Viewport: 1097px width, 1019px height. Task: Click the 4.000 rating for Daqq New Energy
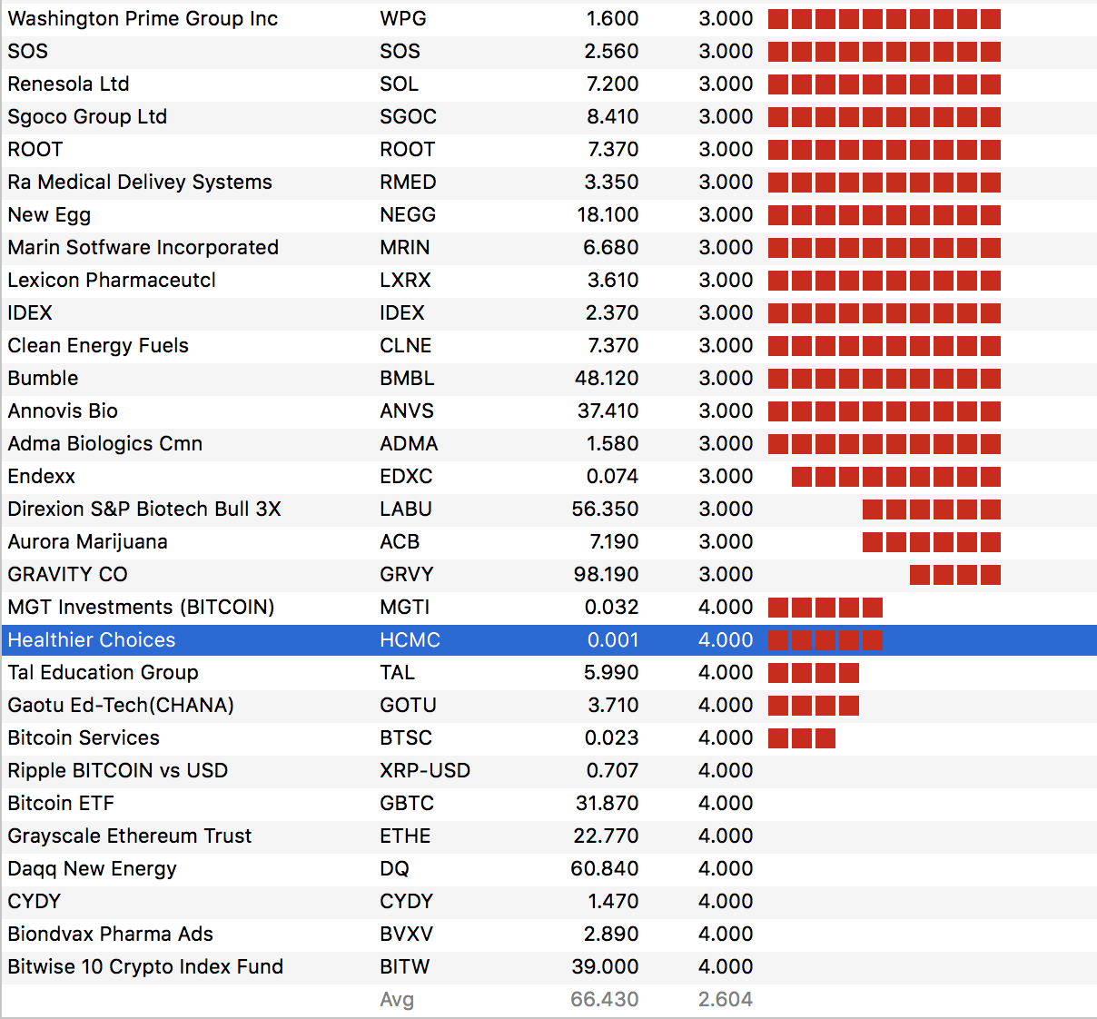pyautogui.click(x=725, y=869)
